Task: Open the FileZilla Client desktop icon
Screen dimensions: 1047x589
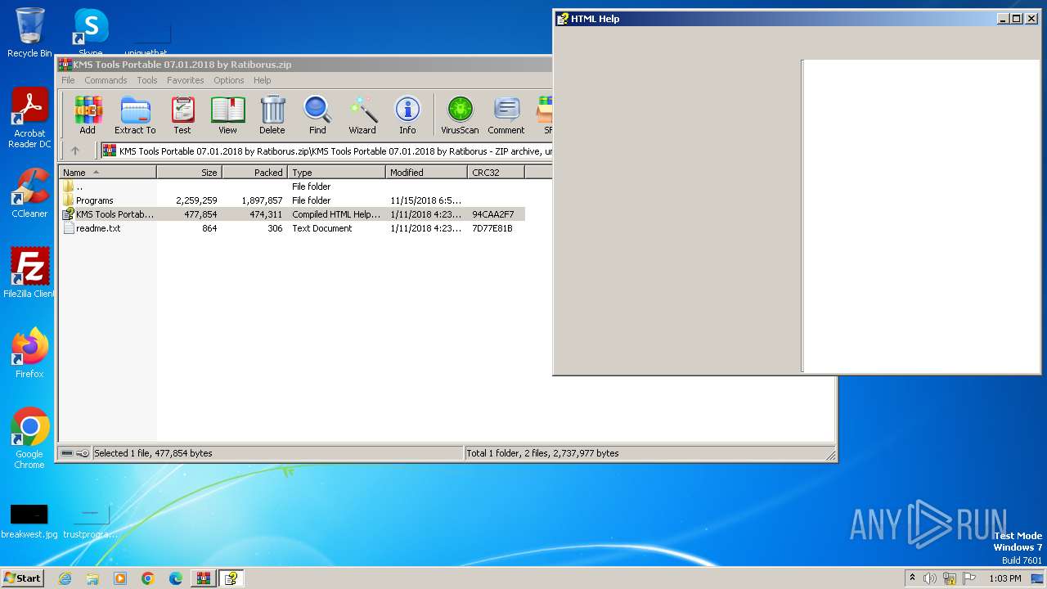Action: 29,272
